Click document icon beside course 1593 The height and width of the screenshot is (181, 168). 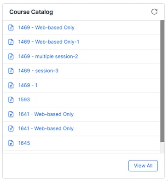(11, 99)
